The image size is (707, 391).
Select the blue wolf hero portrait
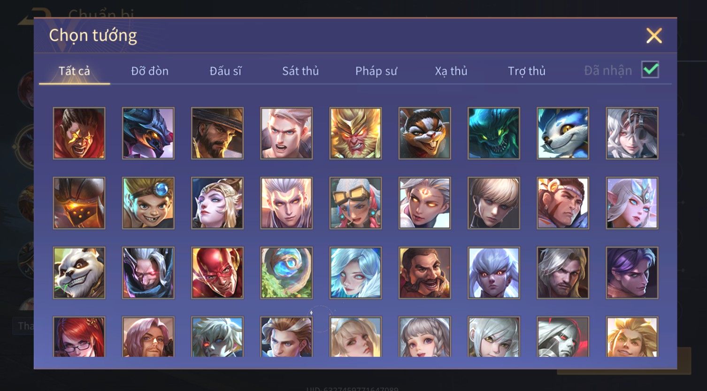click(563, 133)
